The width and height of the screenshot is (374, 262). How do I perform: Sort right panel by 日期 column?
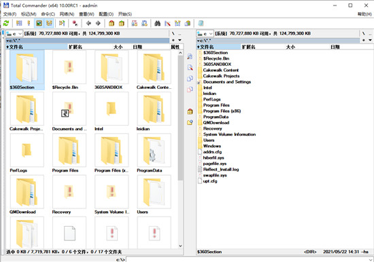(335, 47)
